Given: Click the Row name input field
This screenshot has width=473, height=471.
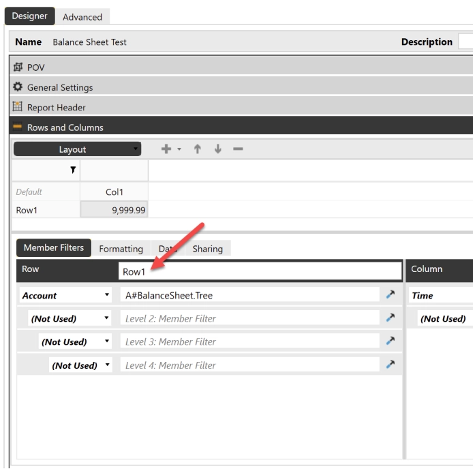Looking at the screenshot, I should [x=259, y=271].
